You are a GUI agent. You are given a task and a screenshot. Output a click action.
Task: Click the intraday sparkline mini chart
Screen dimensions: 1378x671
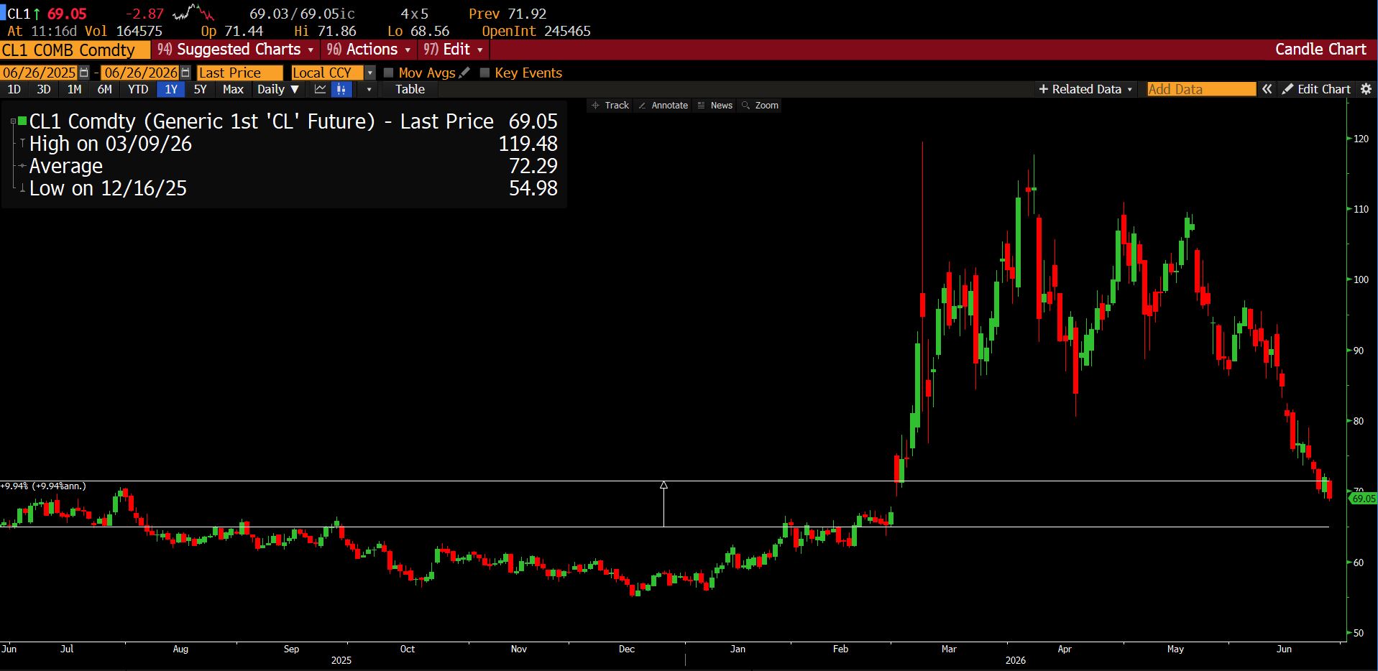click(x=194, y=12)
